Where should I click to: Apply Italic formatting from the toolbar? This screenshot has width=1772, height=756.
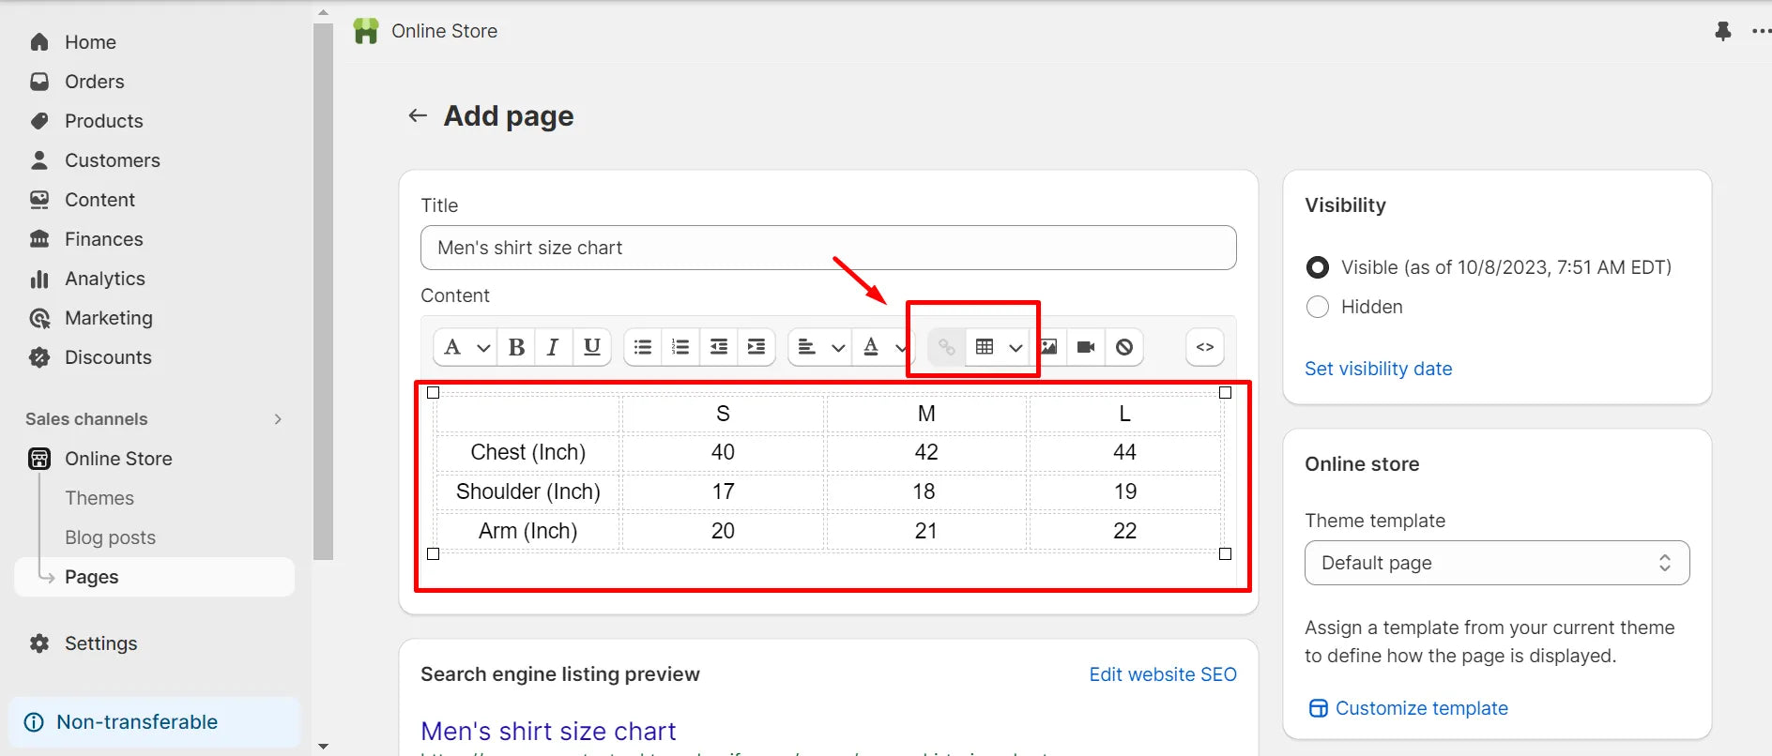(x=553, y=347)
